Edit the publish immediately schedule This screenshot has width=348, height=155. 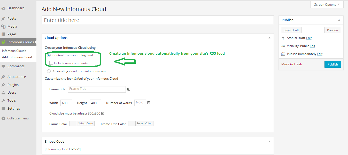[320, 54]
